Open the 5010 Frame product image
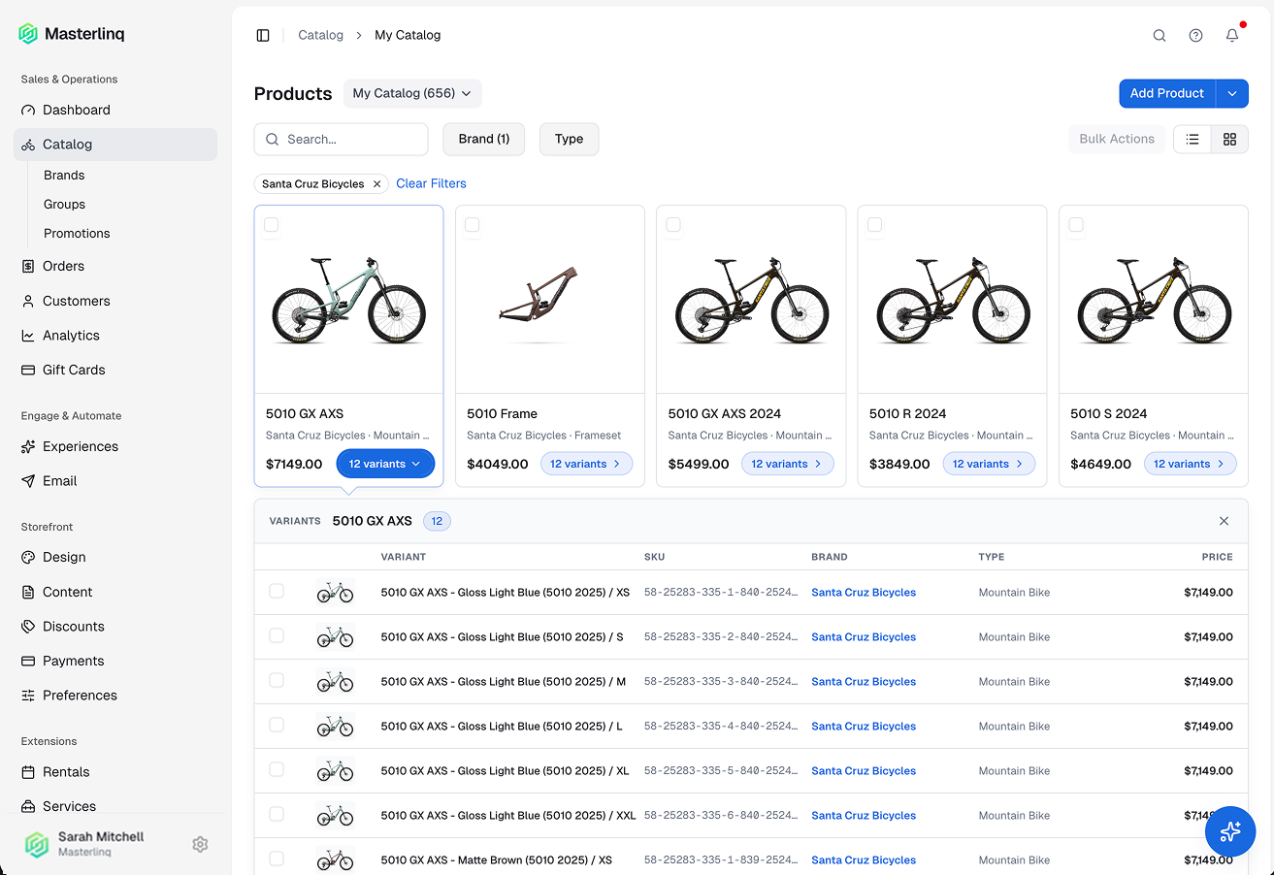This screenshot has width=1274, height=875. (550, 300)
